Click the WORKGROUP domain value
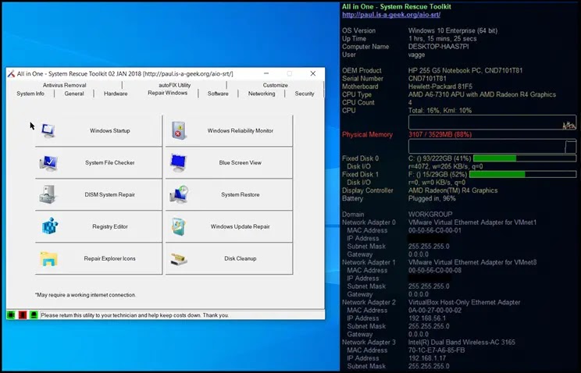 pos(430,214)
